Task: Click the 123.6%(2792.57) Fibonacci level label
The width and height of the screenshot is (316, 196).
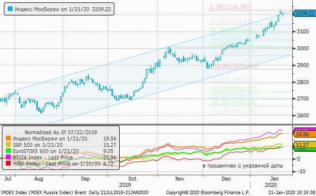Action: (x=234, y=80)
